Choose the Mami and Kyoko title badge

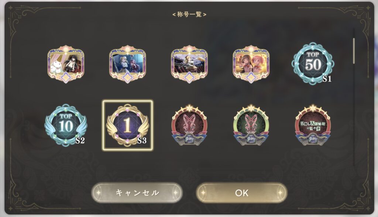click(x=127, y=64)
